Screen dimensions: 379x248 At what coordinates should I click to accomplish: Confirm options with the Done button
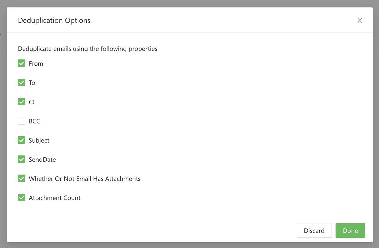coord(350,231)
